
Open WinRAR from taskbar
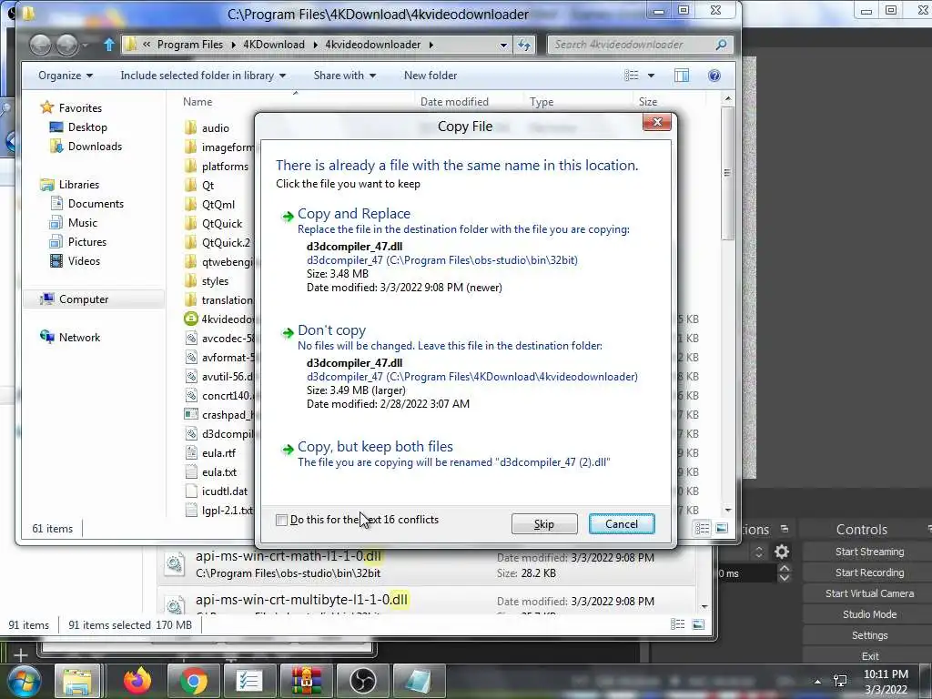pyautogui.click(x=306, y=681)
